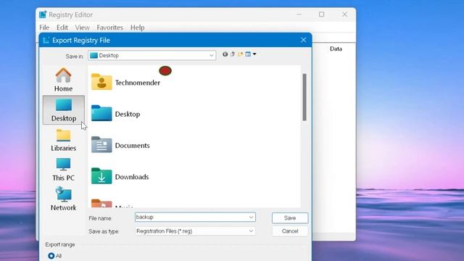Open the Desktop folder in file list
Image resolution: width=464 pixels, height=261 pixels.
click(x=116, y=114)
